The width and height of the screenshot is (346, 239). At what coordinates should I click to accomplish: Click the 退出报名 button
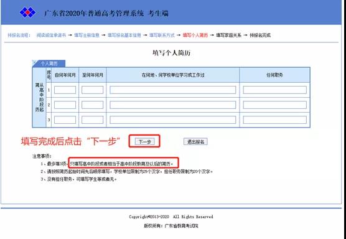(195, 142)
